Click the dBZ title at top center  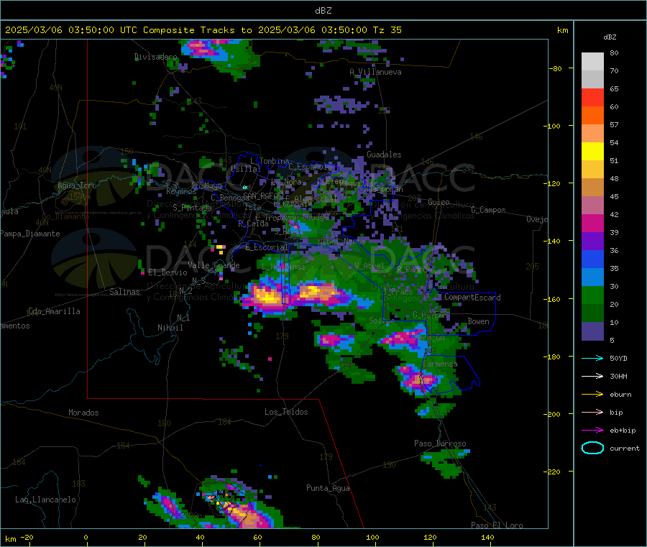coord(323,11)
